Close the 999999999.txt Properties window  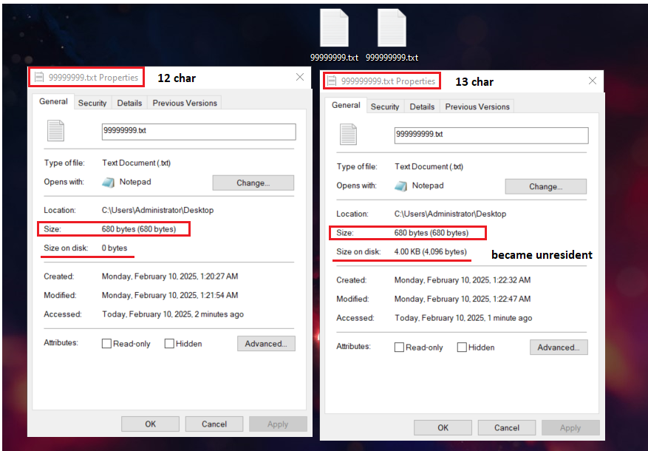(593, 81)
